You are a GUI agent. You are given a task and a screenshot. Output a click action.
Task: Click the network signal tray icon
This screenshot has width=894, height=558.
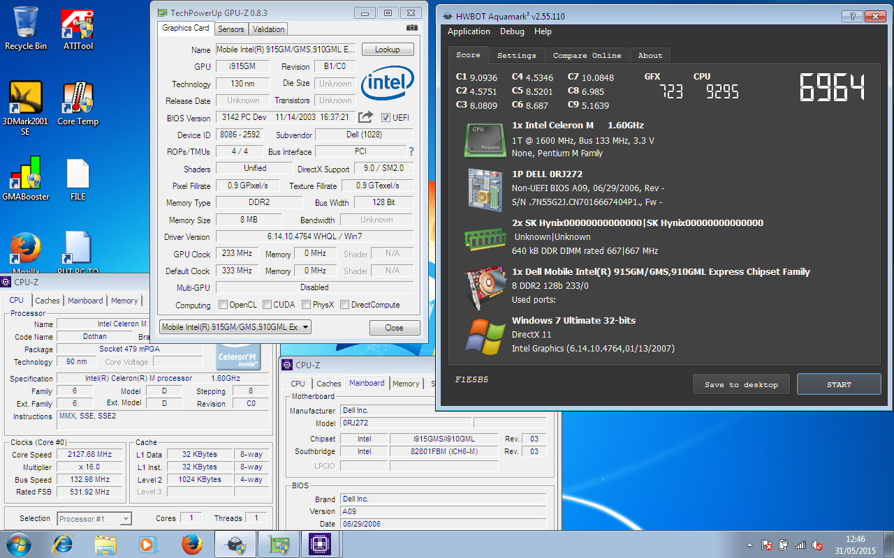tap(800, 545)
